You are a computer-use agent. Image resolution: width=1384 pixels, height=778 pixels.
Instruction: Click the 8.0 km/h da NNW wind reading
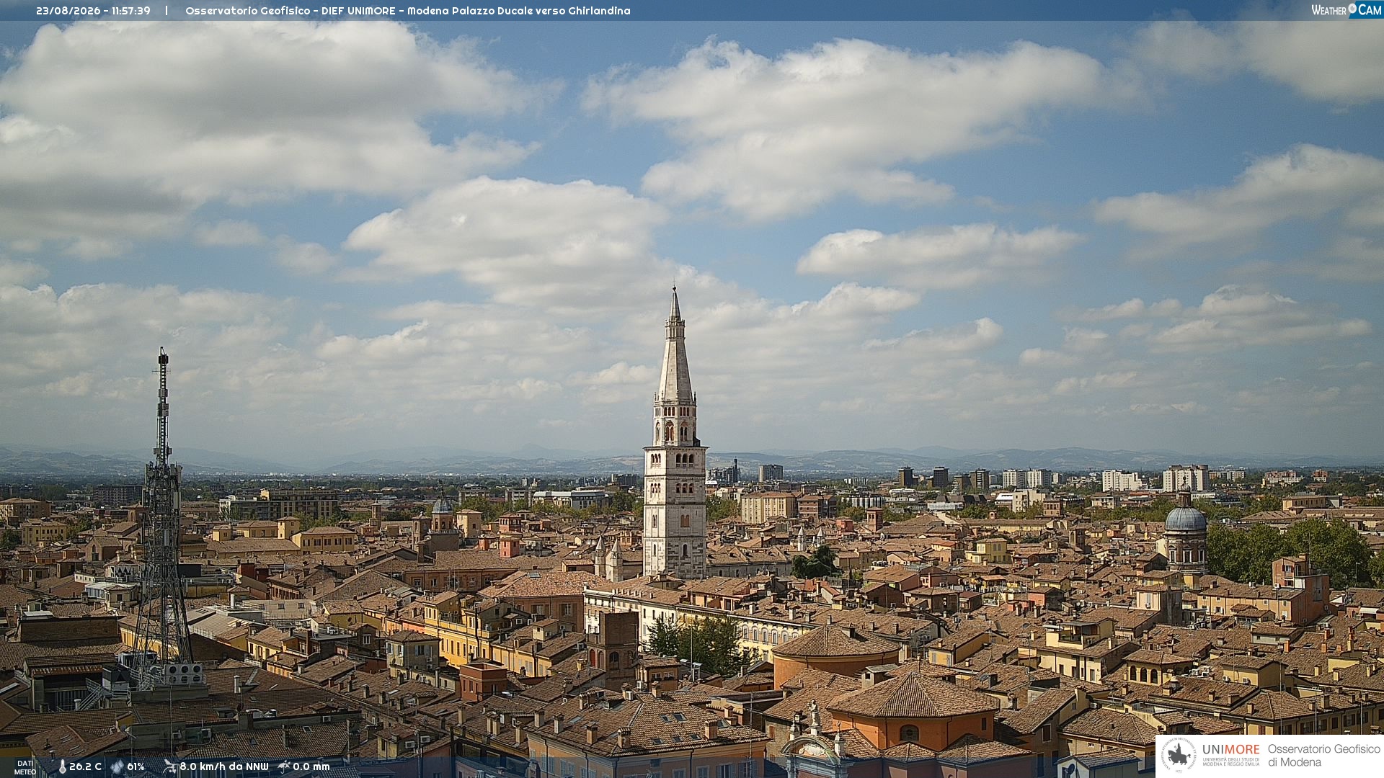223,767
